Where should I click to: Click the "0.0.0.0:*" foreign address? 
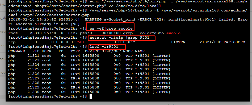124,42
